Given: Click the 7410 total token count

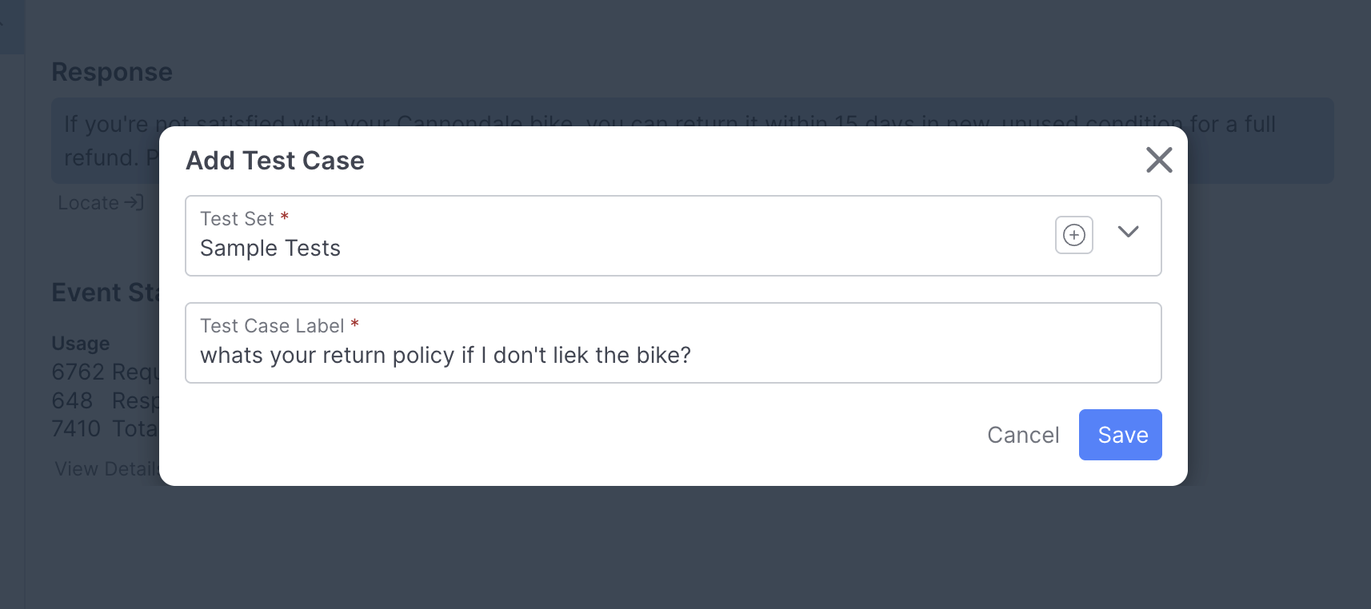Looking at the screenshot, I should click(x=76, y=429).
